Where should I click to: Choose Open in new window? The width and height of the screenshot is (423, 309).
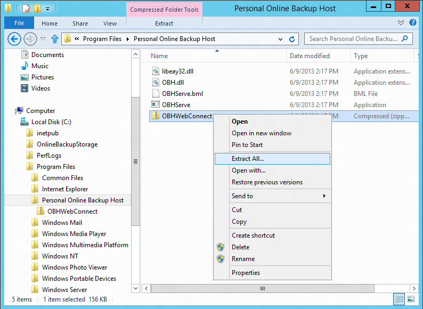tap(272, 133)
